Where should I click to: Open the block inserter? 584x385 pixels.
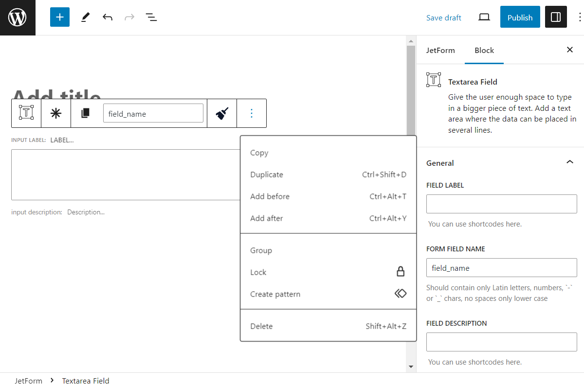59,17
